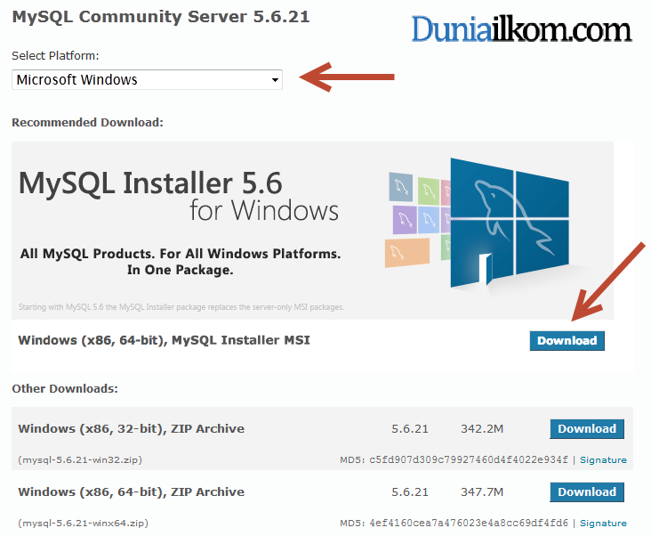Click the Other Downloads label
The height and width of the screenshot is (536, 651).
click(x=65, y=389)
